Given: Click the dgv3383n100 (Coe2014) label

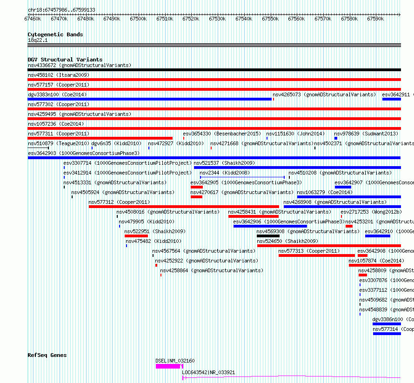Looking at the screenshot, I should [57, 94].
